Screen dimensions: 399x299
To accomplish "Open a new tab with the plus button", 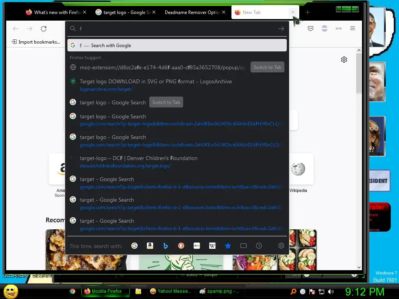I will pos(308,12).
